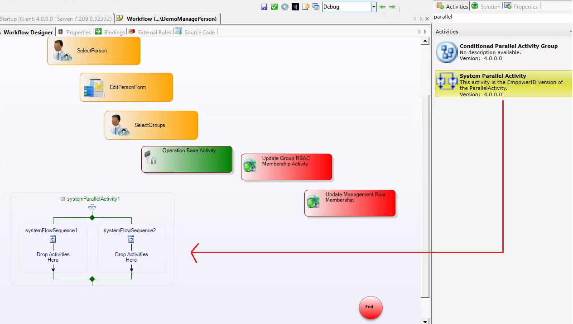This screenshot has height=324, width=573.
Task: Select the EditPersonForm activity node
Action: click(126, 87)
